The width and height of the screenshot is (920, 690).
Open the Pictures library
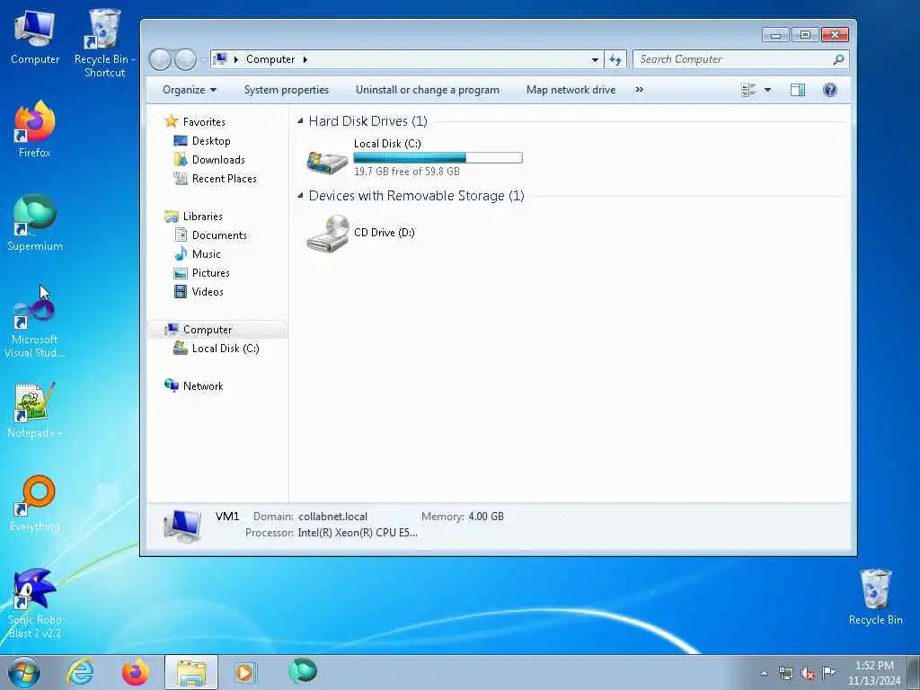210,273
